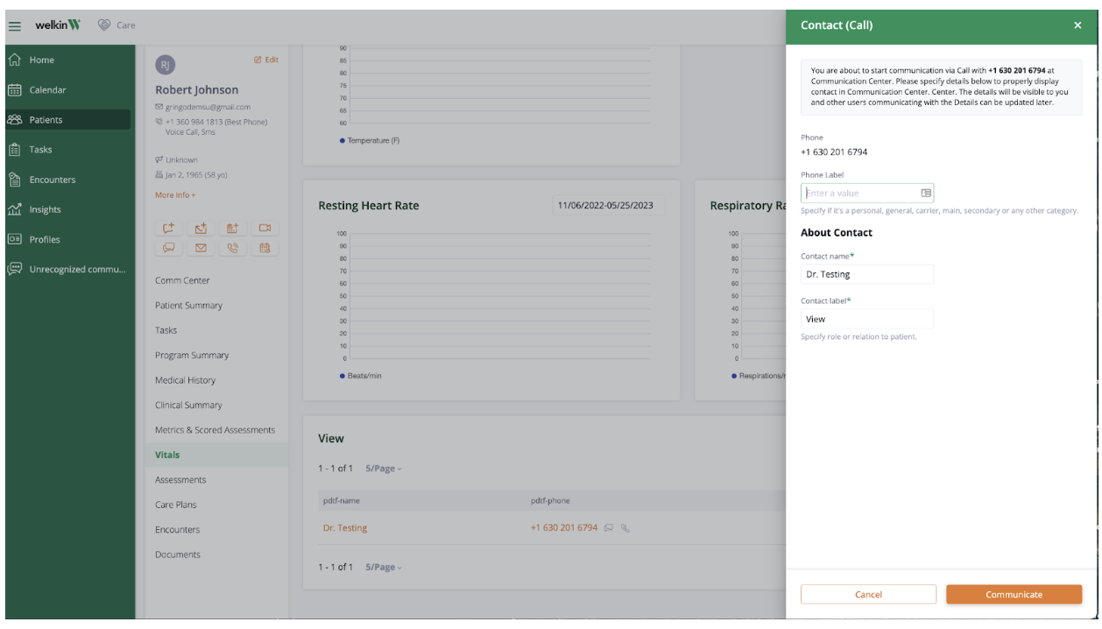Click the SMS icon beside Dr. Testing's number
The width and height of the screenshot is (1102, 629).
point(608,527)
